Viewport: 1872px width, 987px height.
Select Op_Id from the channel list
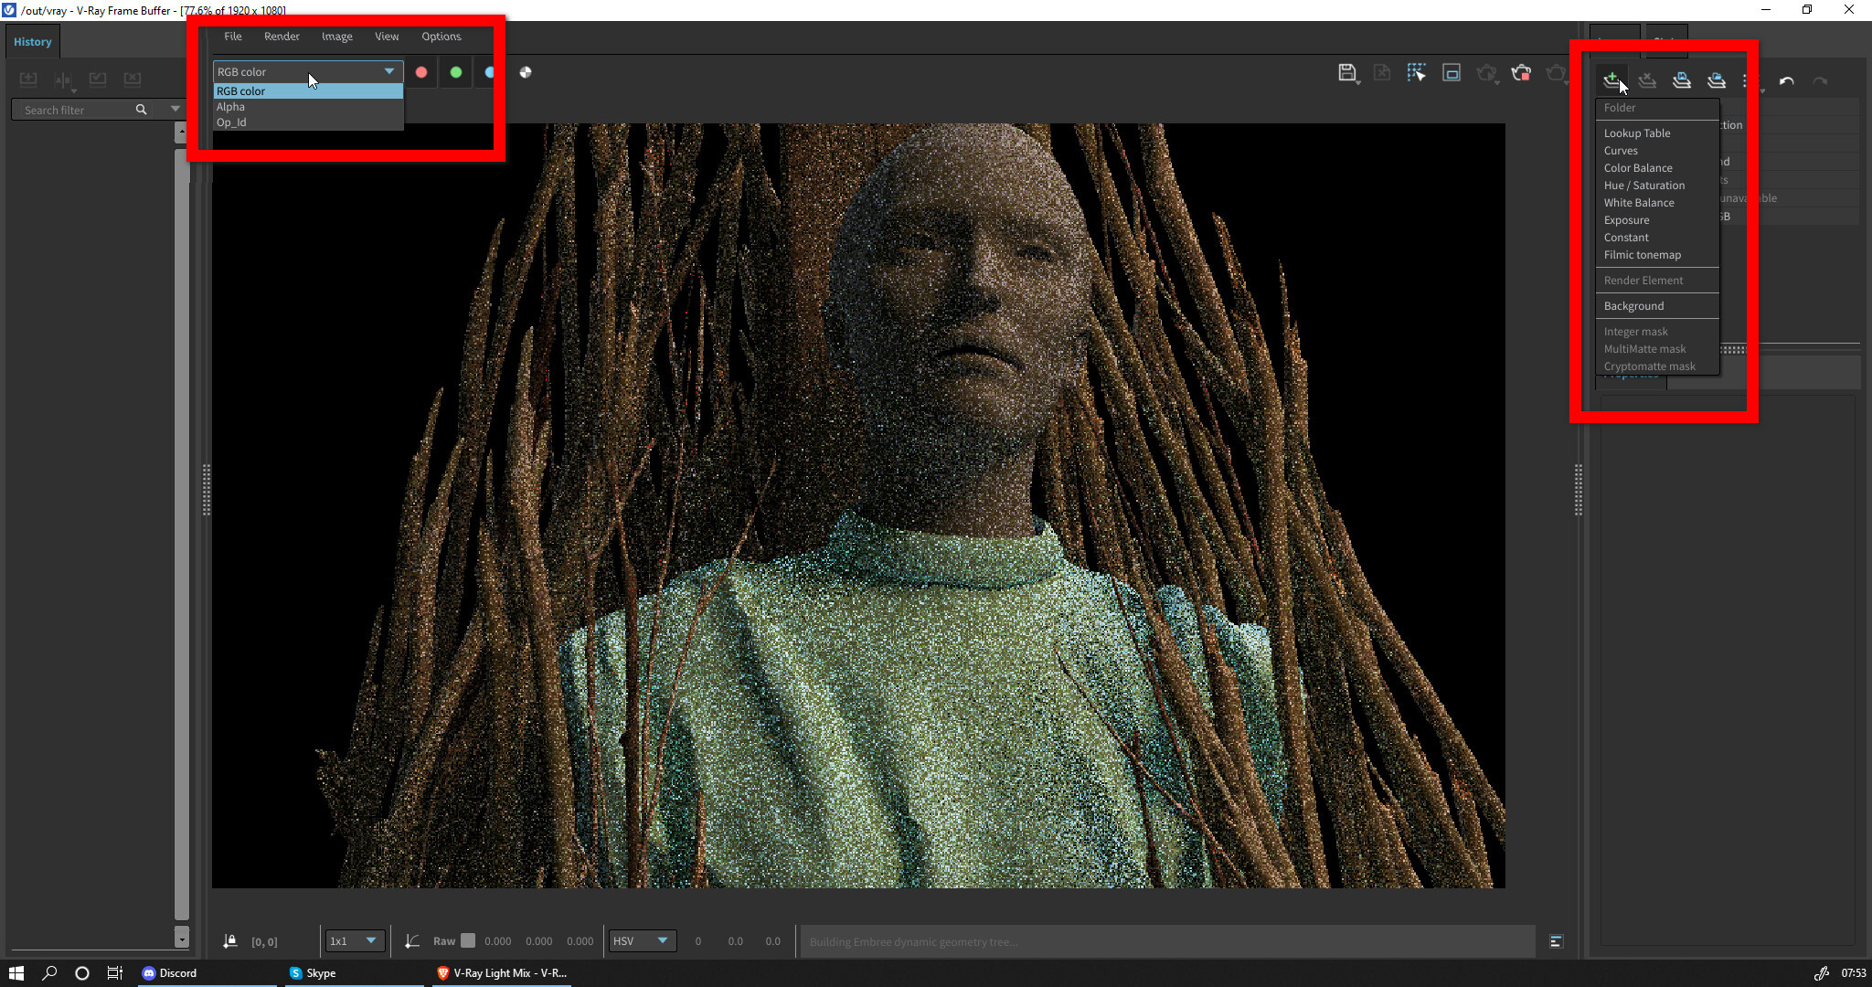click(308, 122)
